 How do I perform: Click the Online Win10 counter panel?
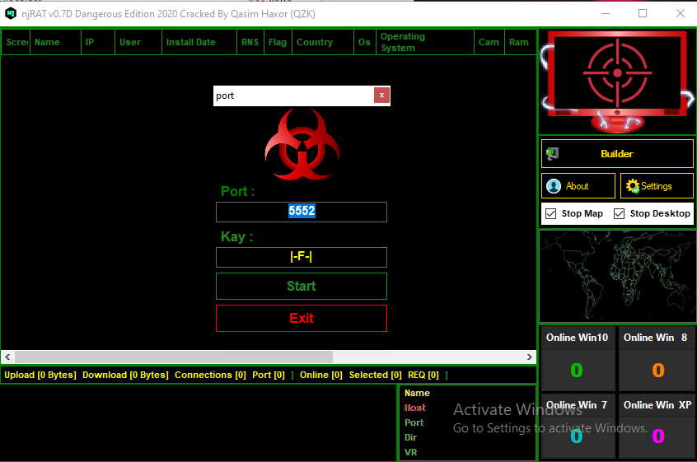coord(577,359)
